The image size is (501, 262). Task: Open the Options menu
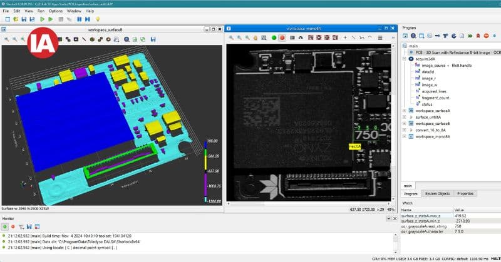click(x=56, y=11)
